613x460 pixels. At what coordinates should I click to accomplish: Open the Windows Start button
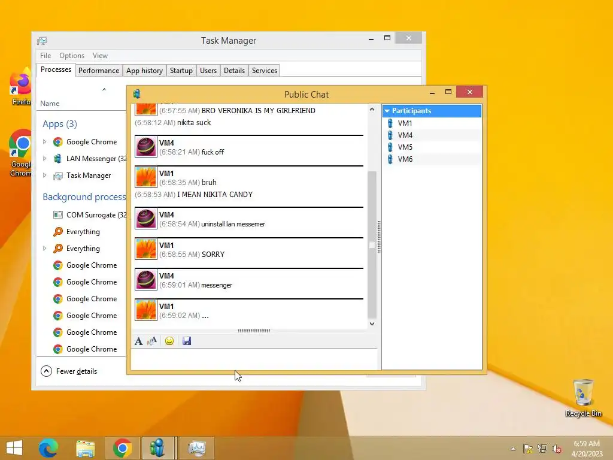(14, 448)
